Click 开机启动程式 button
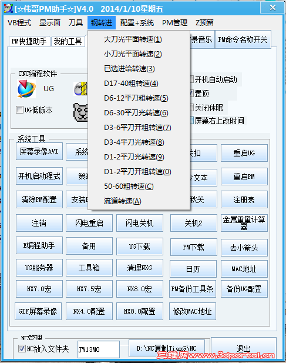Image resolution: width=286 pixels, height=363 pixels. [x=39, y=176]
